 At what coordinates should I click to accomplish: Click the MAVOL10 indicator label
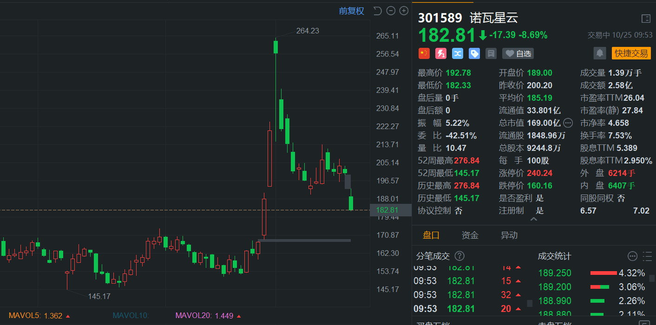131,316
